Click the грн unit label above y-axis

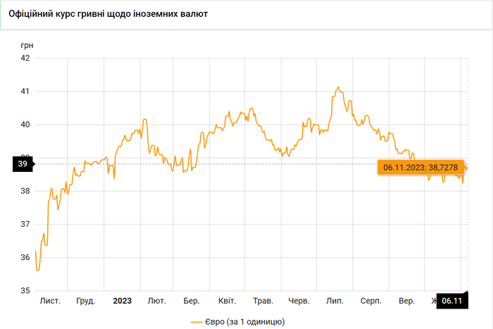tap(27, 44)
